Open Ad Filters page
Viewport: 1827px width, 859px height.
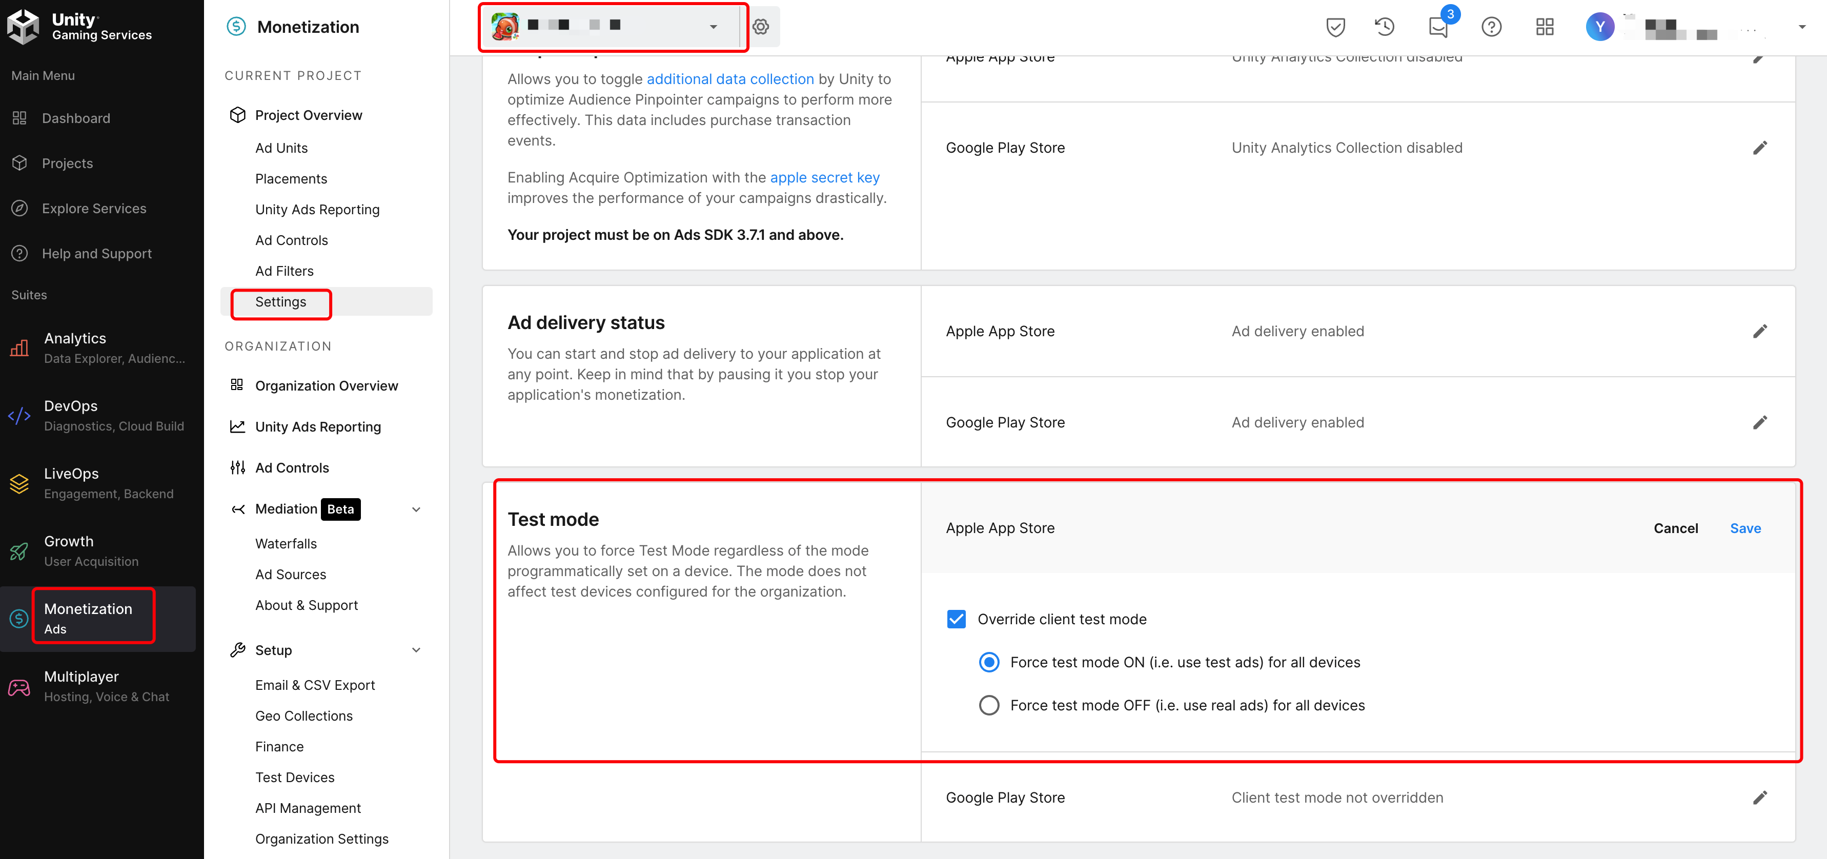[x=283, y=271]
